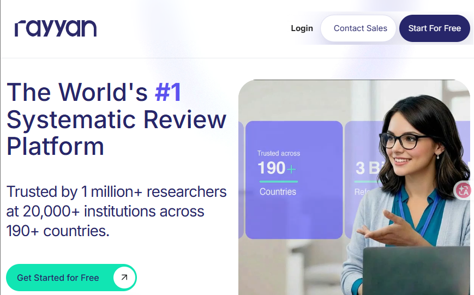Click the rayyan logo
The width and height of the screenshot is (474, 295).
click(56, 28)
